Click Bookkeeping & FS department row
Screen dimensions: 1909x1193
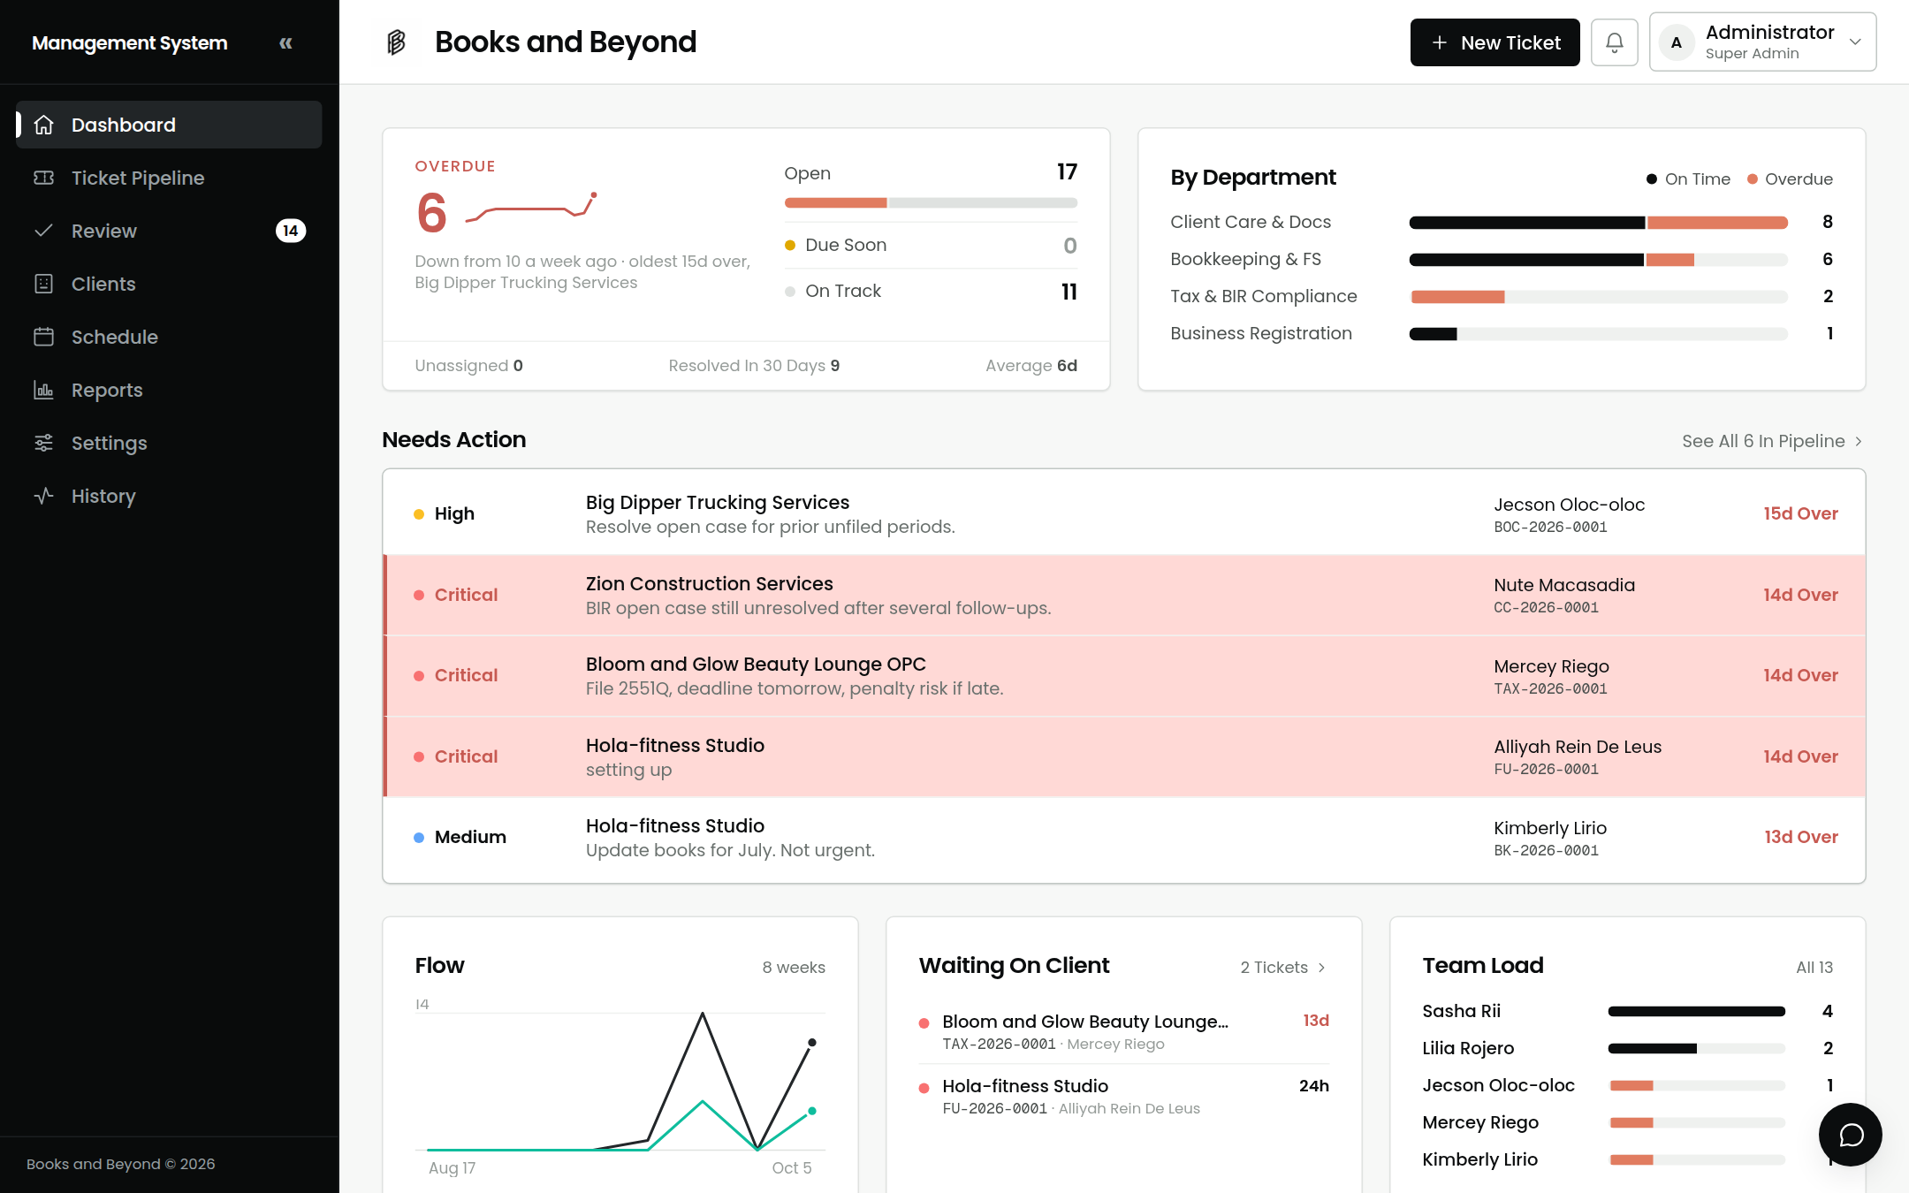tap(1501, 259)
